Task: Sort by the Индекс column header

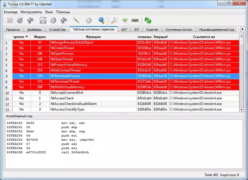Action: tap(40, 37)
